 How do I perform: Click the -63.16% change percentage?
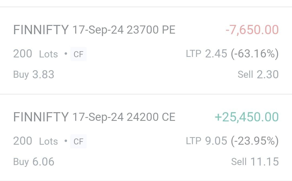pyautogui.click(x=254, y=54)
